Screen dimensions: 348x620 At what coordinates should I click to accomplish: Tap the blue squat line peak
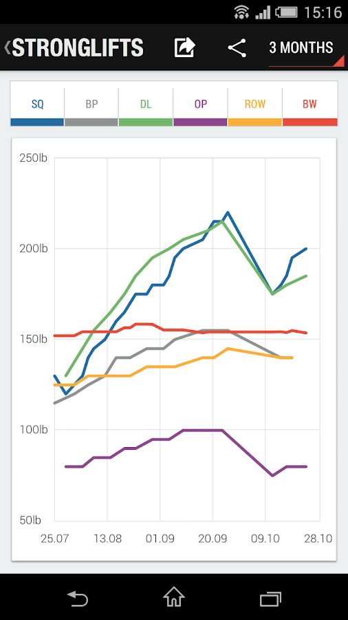click(228, 213)
